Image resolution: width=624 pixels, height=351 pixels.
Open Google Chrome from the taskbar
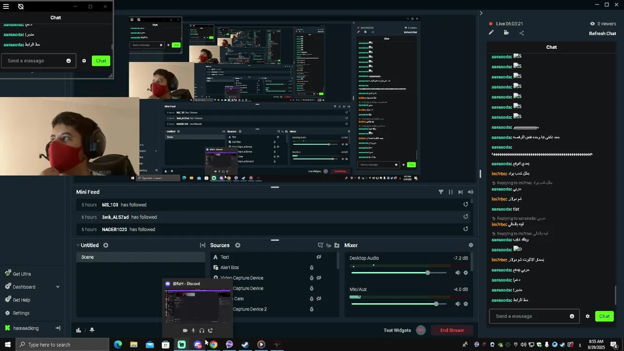coord(214,345)
